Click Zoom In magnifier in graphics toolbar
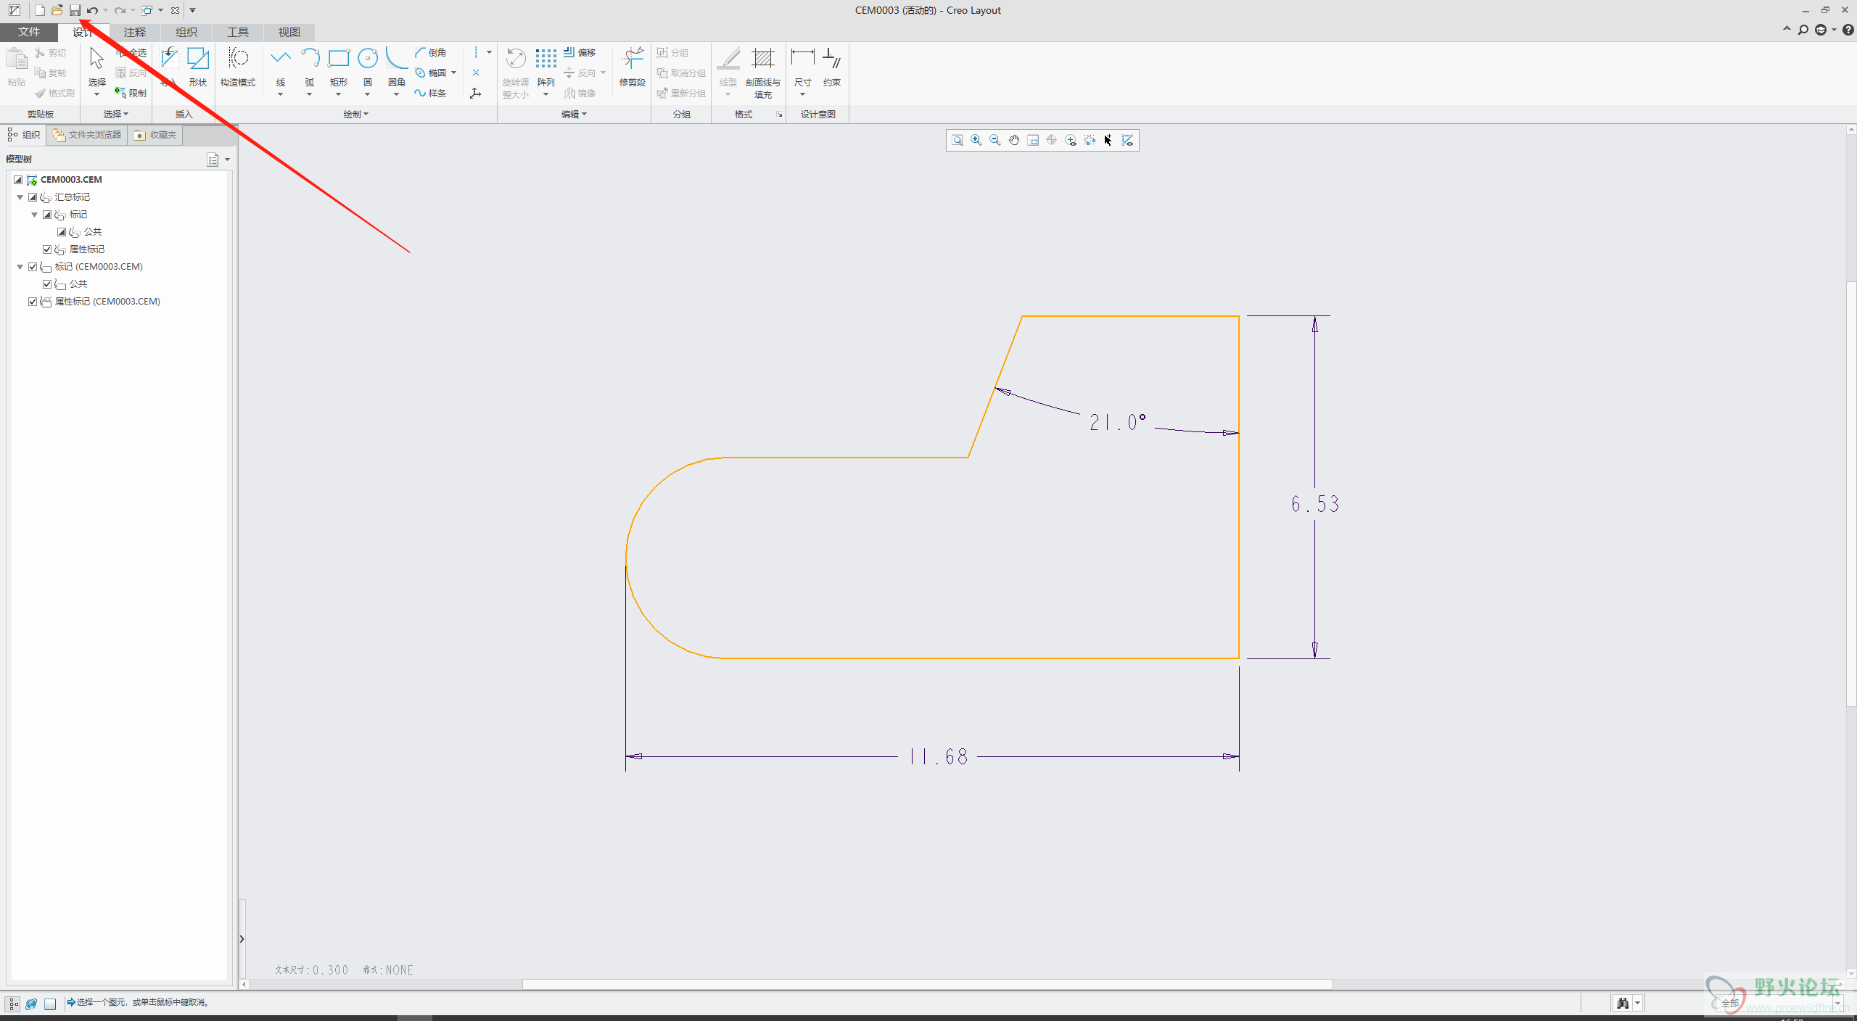Image resolution: width=1857 pixels, height=1021 pixels. point(976,141)
